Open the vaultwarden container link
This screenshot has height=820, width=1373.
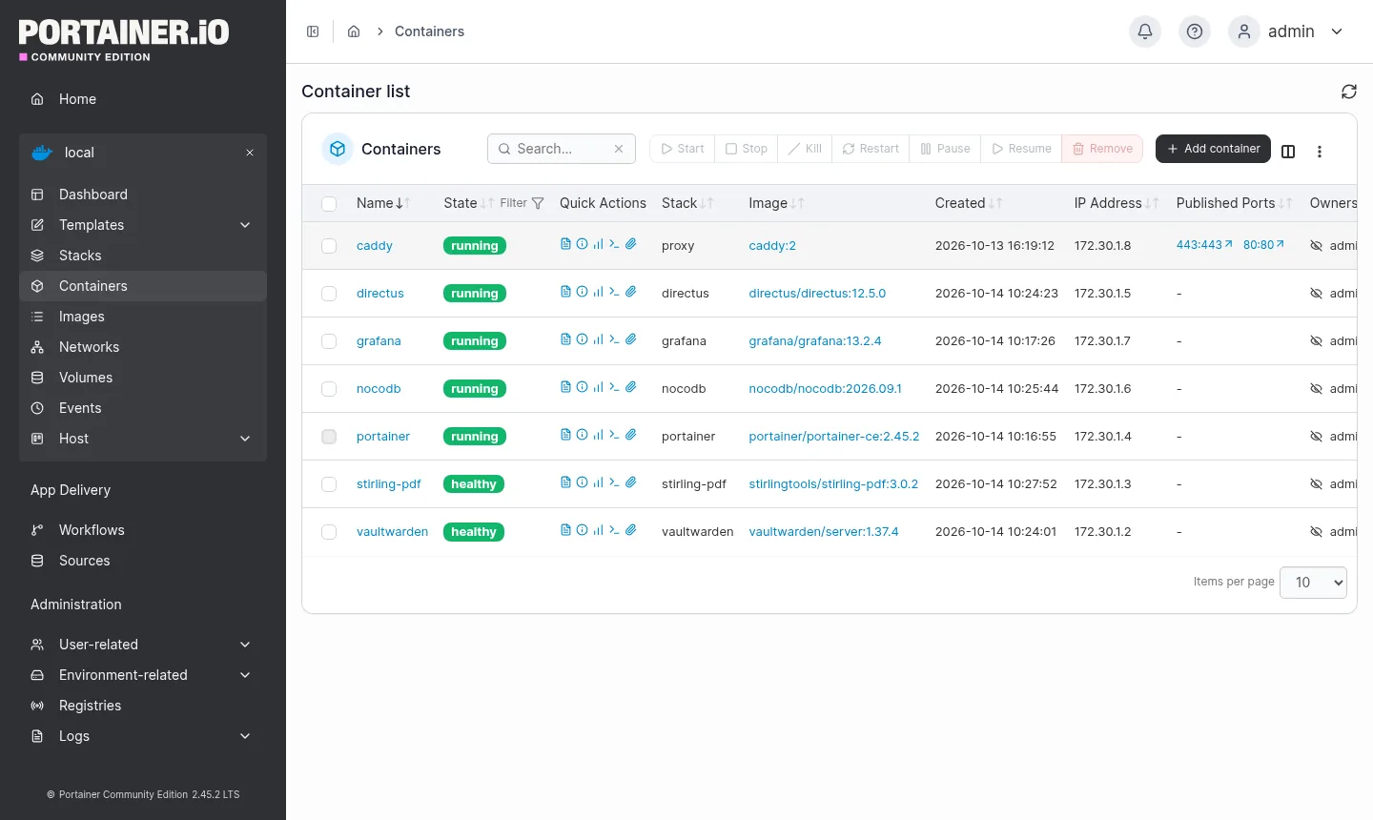(392, 532)
